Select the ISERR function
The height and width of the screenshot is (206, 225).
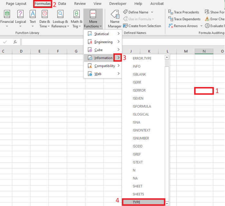pyautogui.click(x=143, y=82)
